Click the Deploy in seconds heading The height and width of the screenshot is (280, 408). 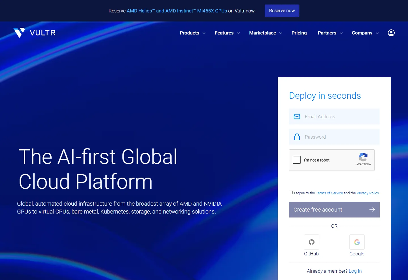[x=325, y=96]
